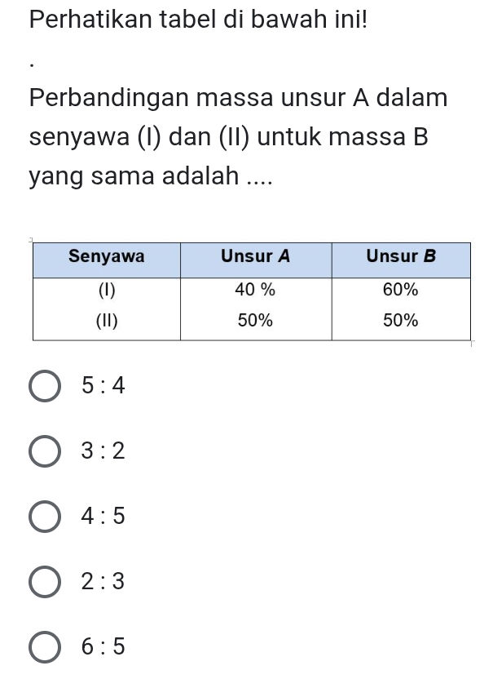
Task: Click the 50% cell under Unsur A
Action: click(255, 318)
